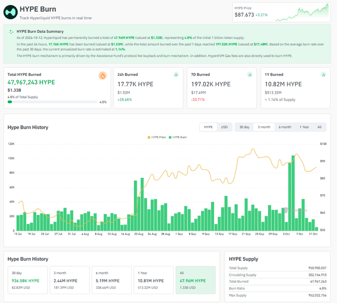Open the chart icon in 7D Burned card
337x303 pixels.
pos(250,75)
